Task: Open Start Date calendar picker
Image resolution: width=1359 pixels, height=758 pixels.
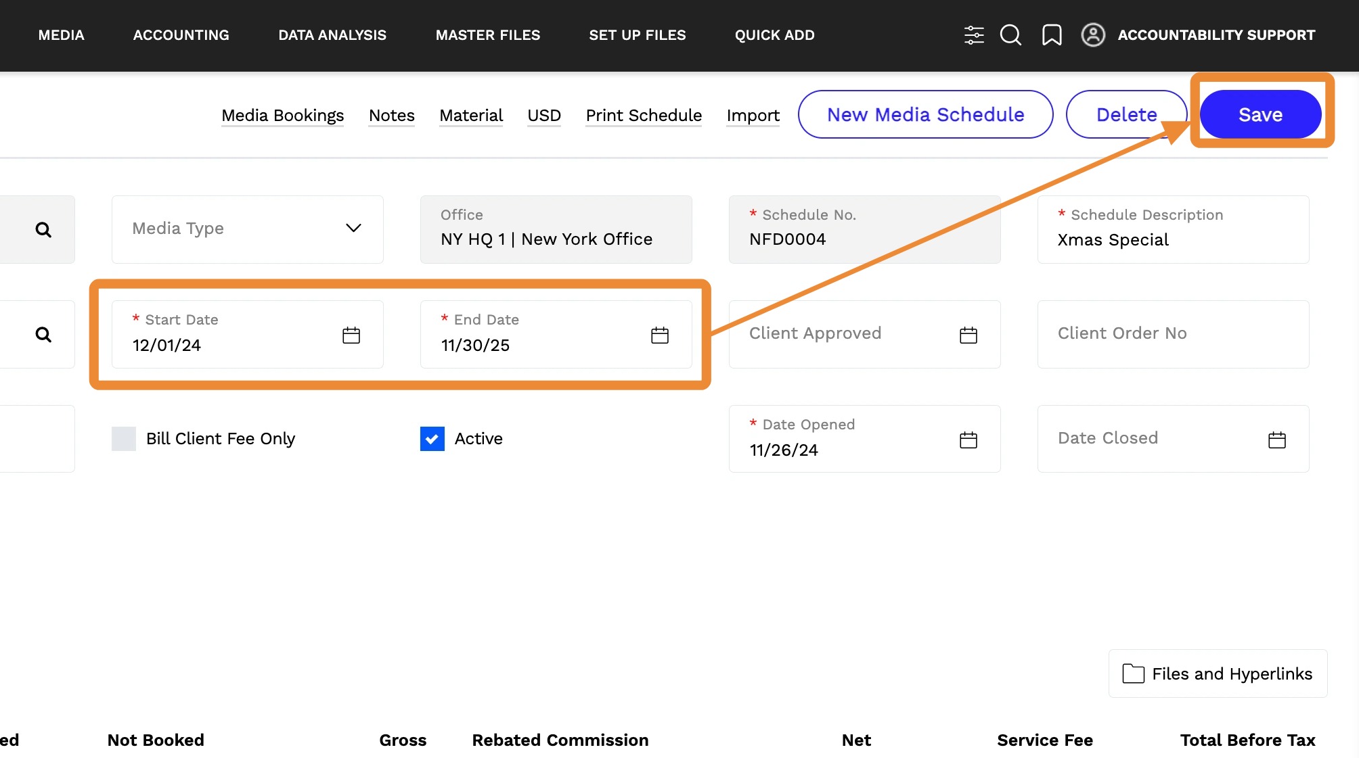Action: click(351, 335)
